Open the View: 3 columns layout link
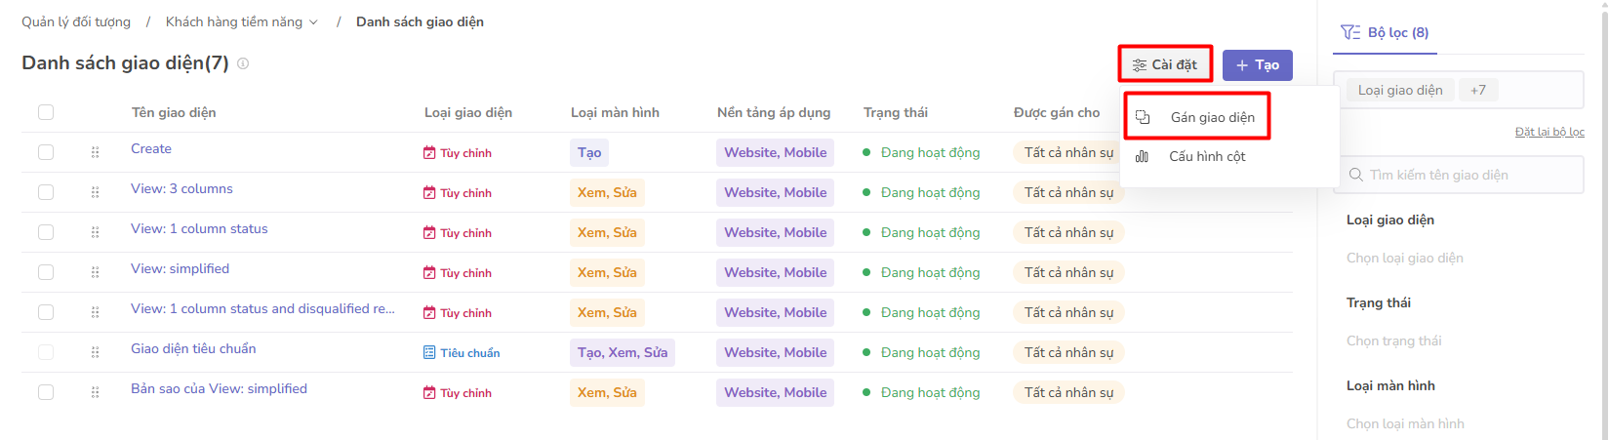 click(x=181, y=188)
